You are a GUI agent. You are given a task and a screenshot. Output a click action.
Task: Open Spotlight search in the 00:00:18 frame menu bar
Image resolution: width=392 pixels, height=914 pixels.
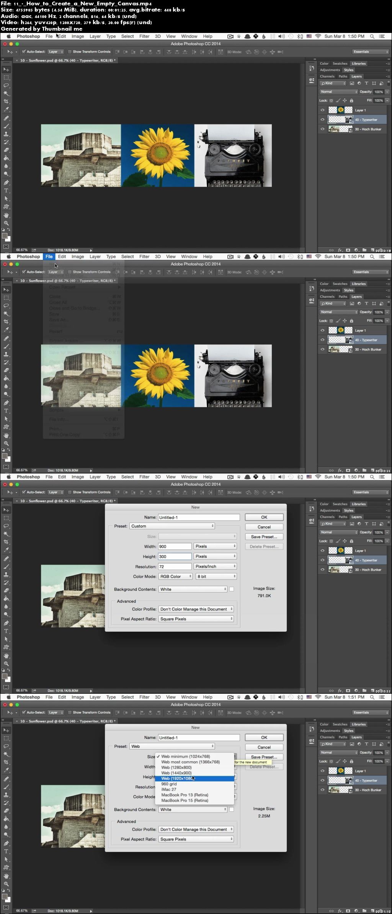tap(372, 36)
